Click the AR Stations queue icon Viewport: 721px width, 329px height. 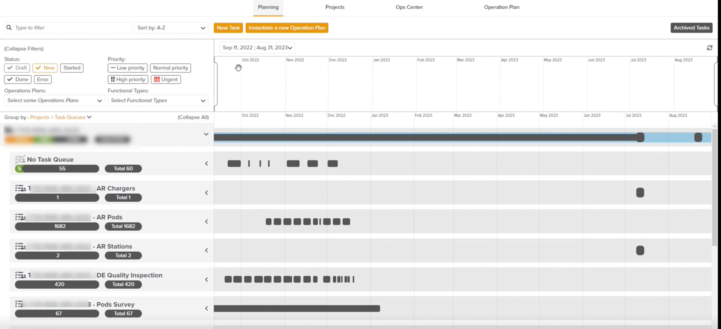[20, 246]
